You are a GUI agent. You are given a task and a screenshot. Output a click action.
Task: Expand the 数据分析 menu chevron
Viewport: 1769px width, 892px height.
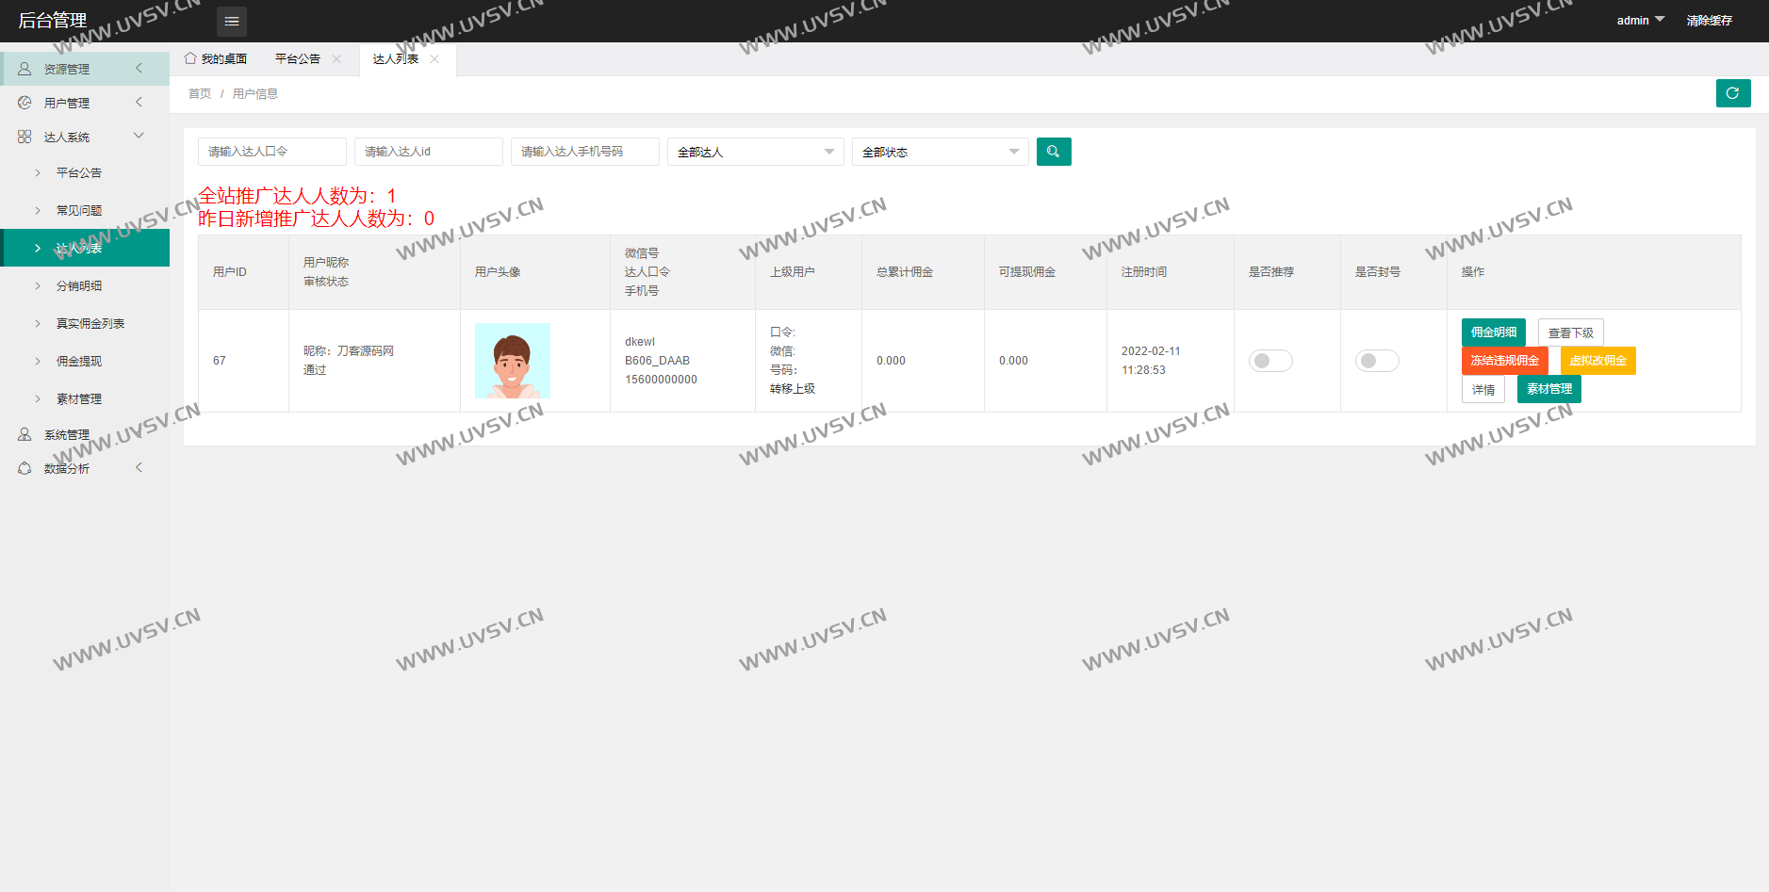(x=139, y=467)
